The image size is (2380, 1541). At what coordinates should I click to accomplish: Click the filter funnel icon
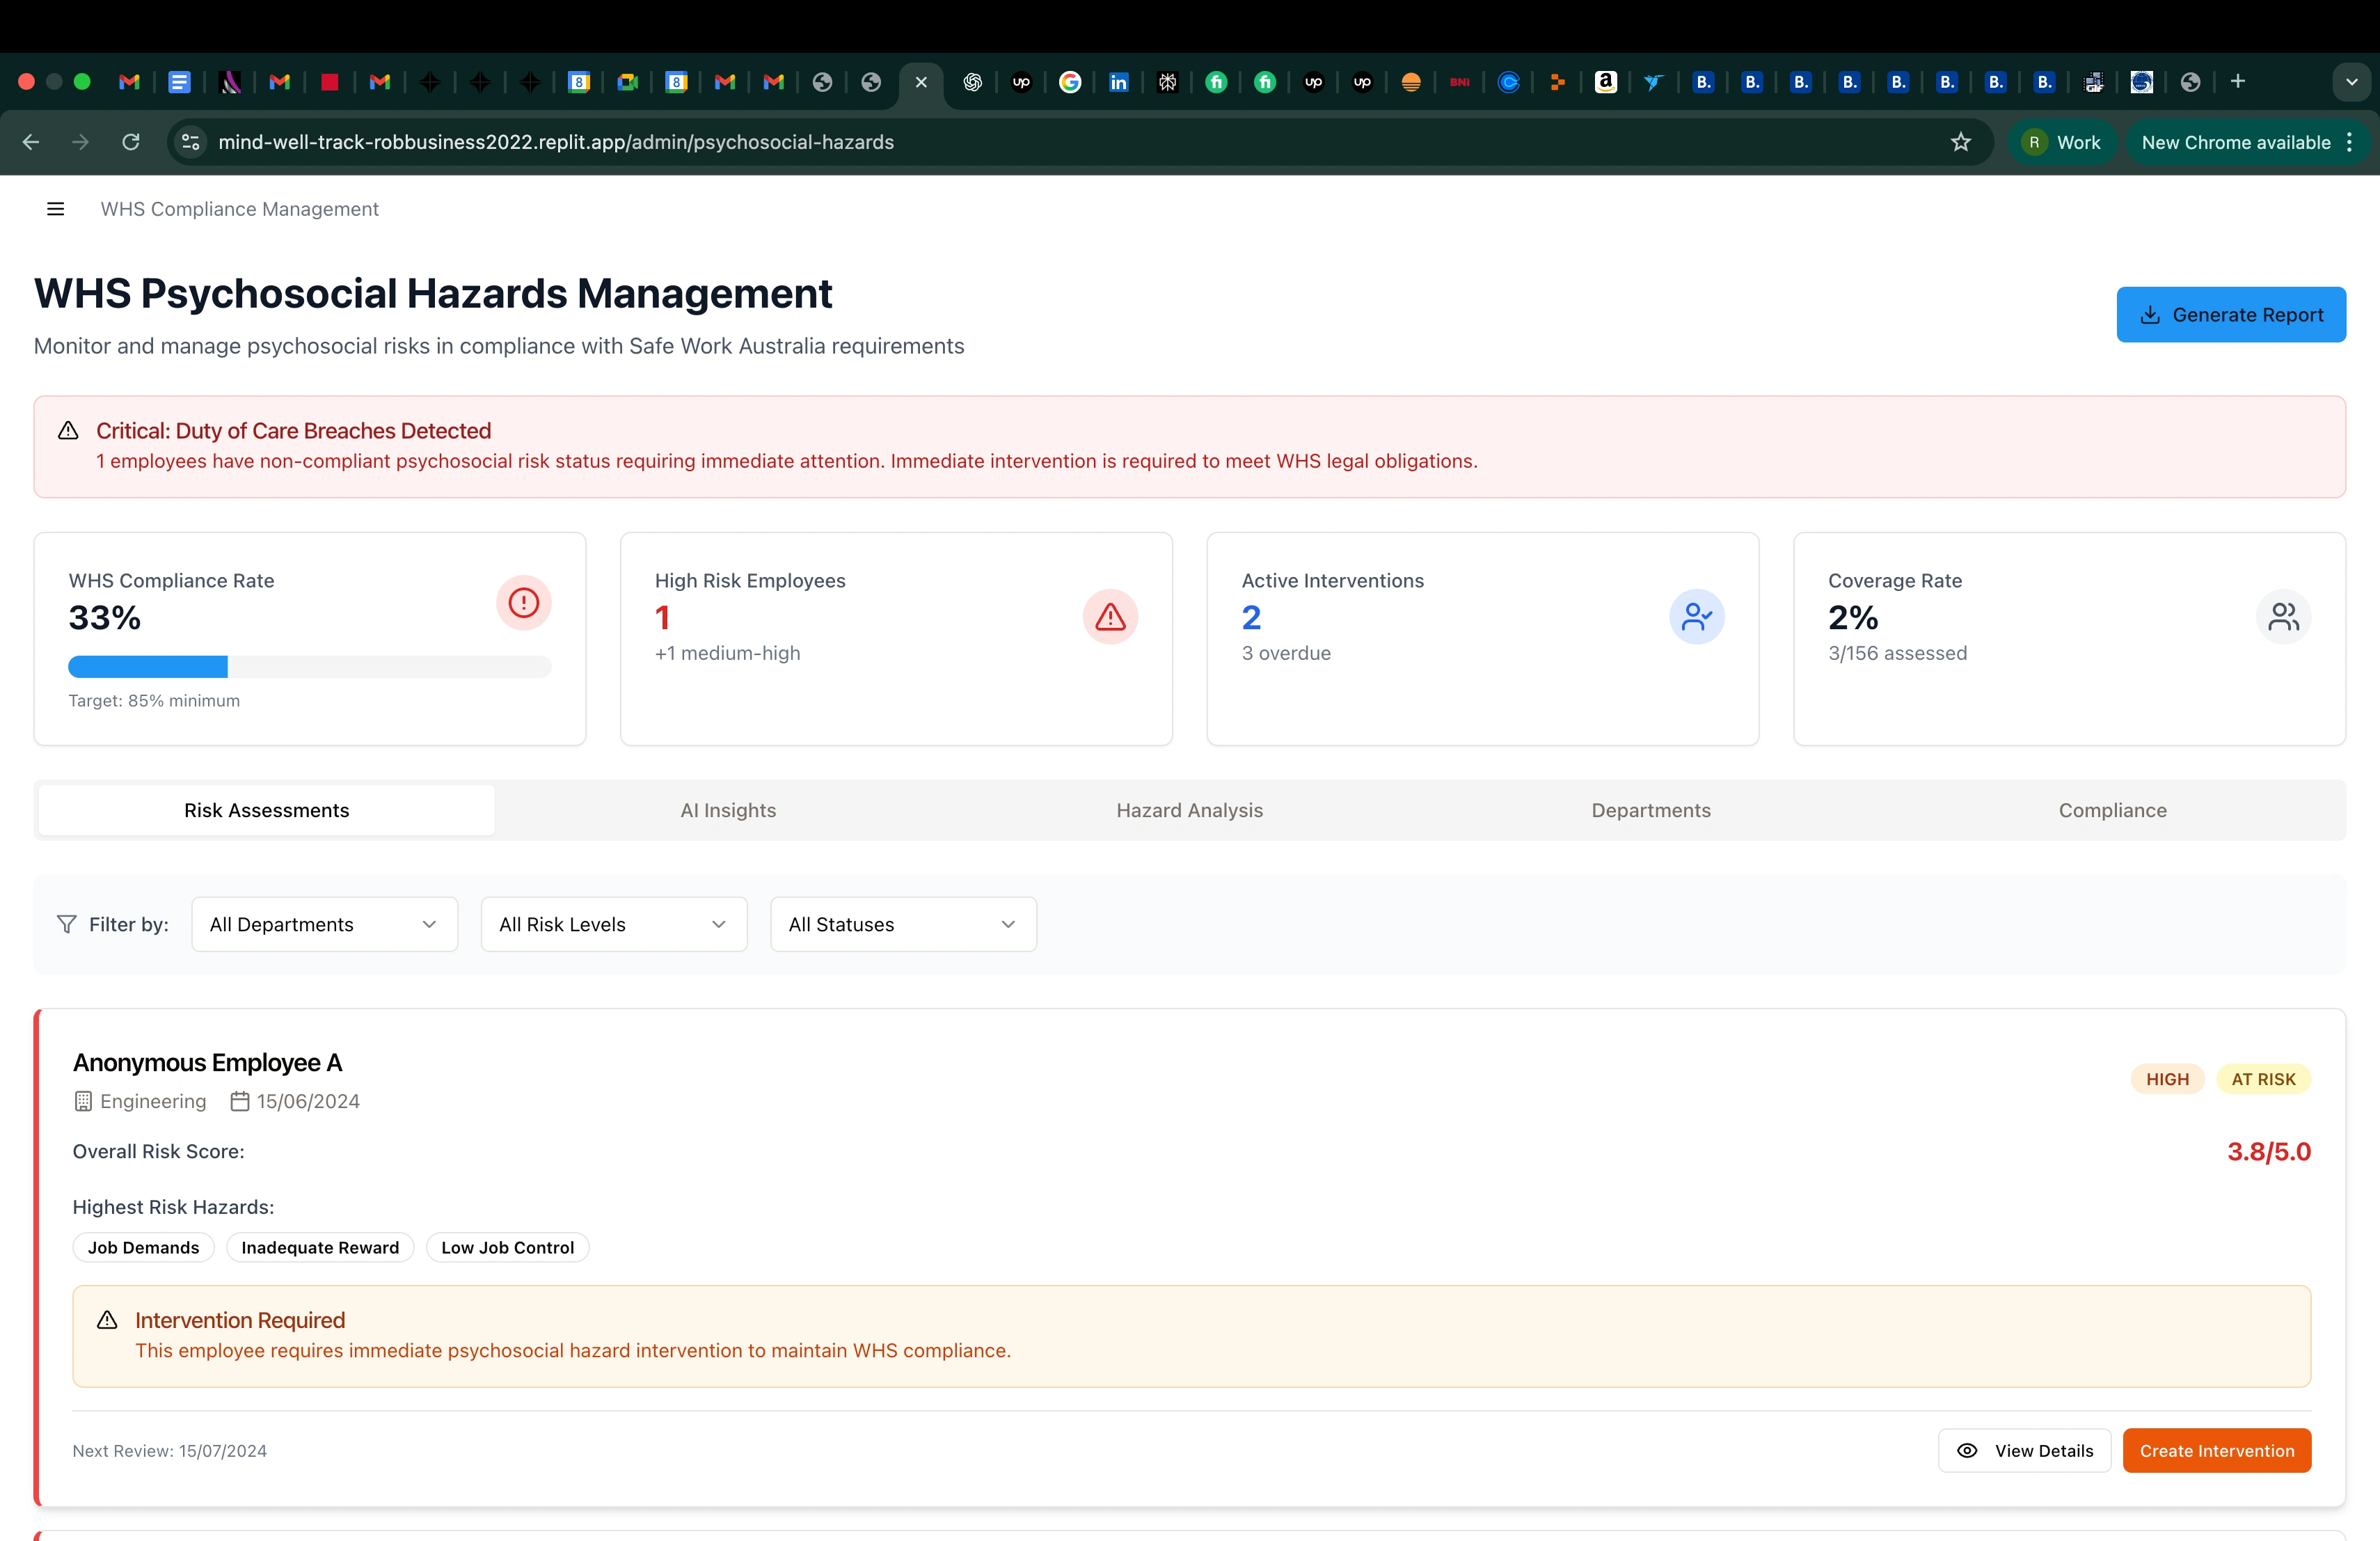click(67, 924)
